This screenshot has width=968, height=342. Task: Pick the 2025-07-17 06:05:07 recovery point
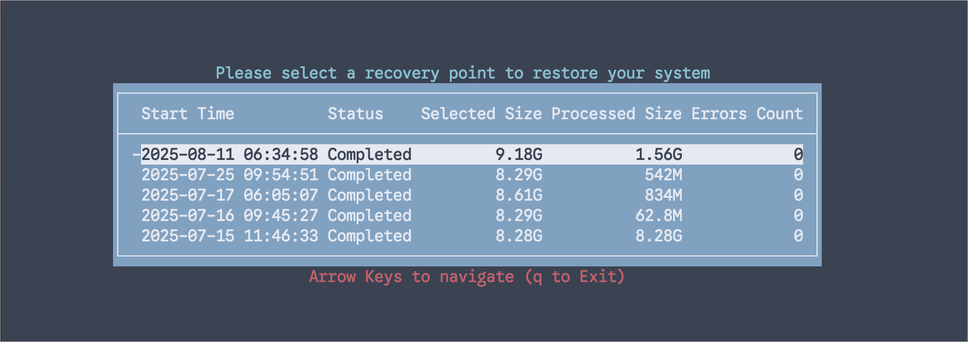230,195
